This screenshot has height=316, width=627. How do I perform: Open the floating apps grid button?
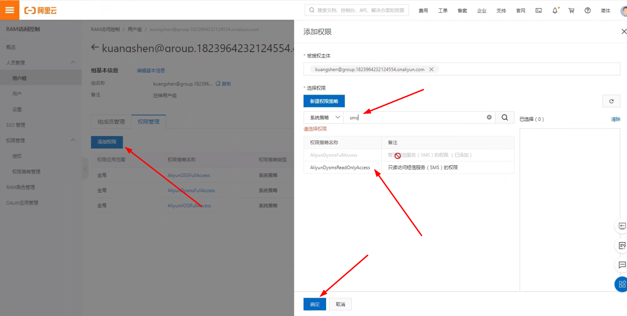(x=622, y=284)
